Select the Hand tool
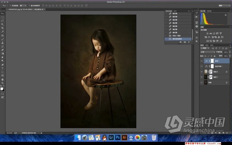 click(2, 79)
